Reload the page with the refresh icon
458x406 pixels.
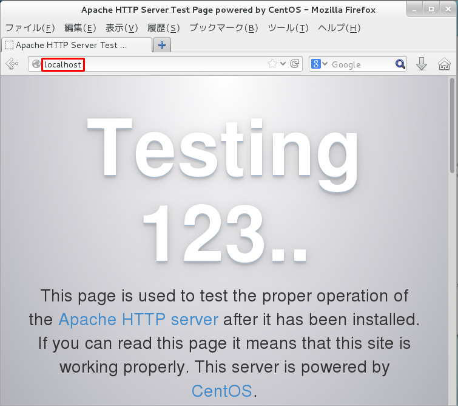295,64
